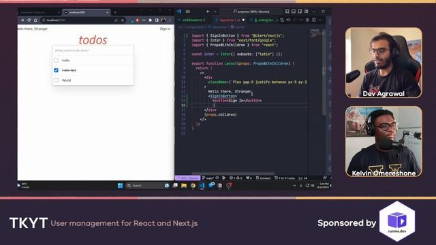Click Connect in the VS Code status bar
Viewport: 436px width, 245px height.
(x=263, y=178)
